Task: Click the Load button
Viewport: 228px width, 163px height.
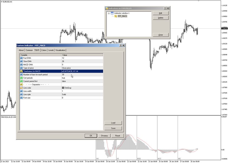Action: [113, 123]
